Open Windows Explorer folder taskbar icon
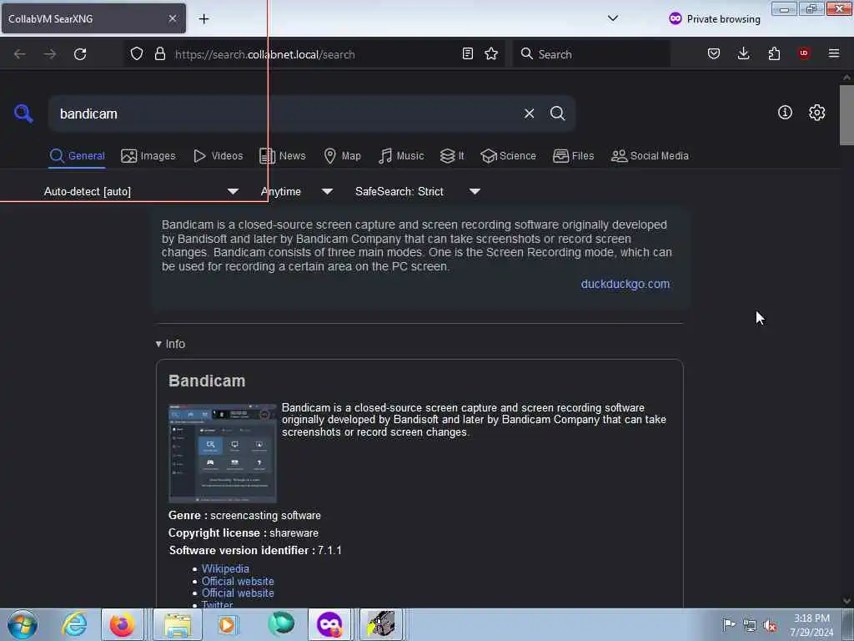This screenshot has height=641, width=854. 178,624
